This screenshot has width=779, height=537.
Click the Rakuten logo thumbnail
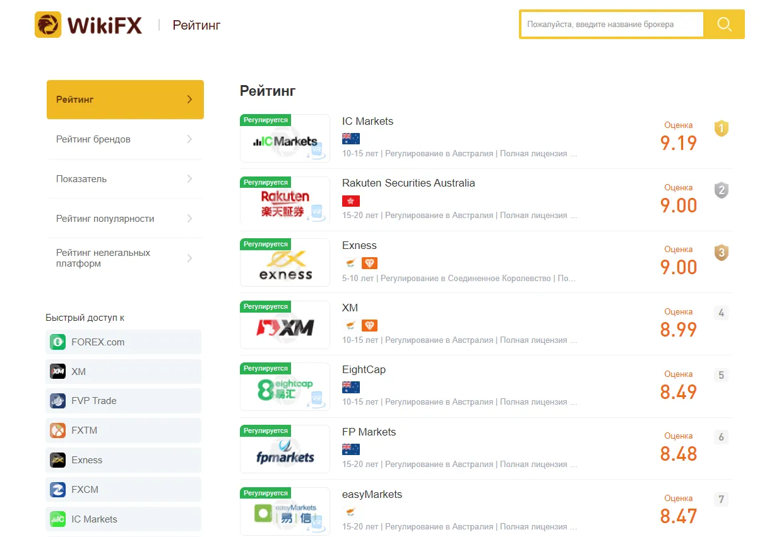285,201
